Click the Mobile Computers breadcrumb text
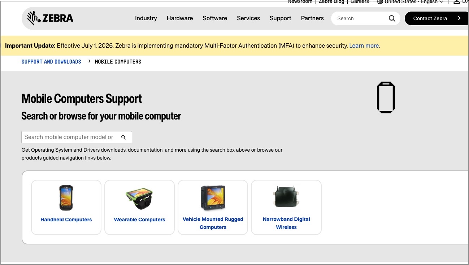Screen dimensions: 469x265 coord(118,62)
